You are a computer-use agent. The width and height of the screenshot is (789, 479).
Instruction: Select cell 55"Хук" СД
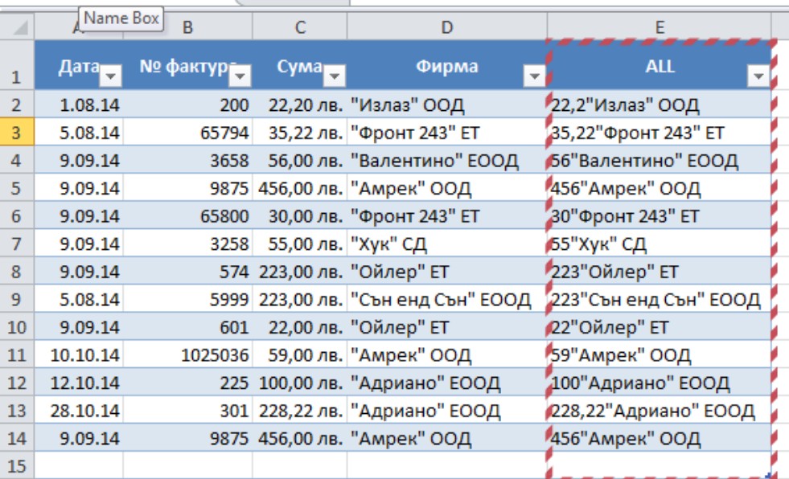pyautogui.click(x=660, y=244)
